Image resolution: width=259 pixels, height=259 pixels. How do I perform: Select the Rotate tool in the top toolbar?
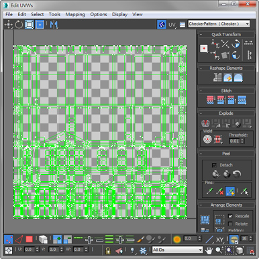tap(19, 24)
